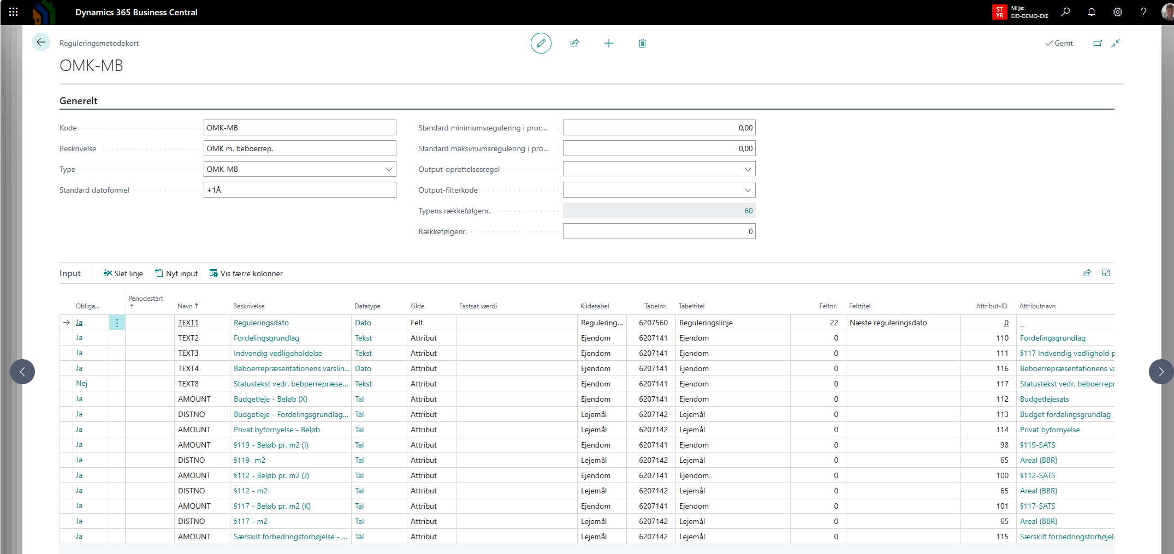
Task: Open Reguleringsdato description link
Action: point(261,323)
